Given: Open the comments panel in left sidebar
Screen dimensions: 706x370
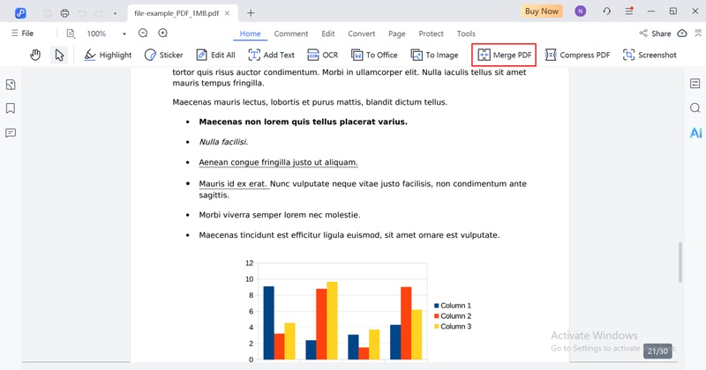Looking at the screenshot, I should coord(11,133).
